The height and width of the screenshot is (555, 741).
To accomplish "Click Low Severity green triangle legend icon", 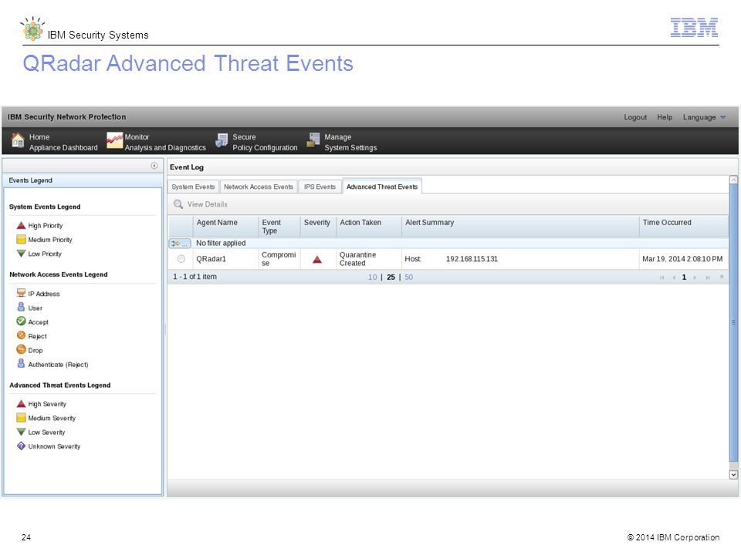I will 22,432.
